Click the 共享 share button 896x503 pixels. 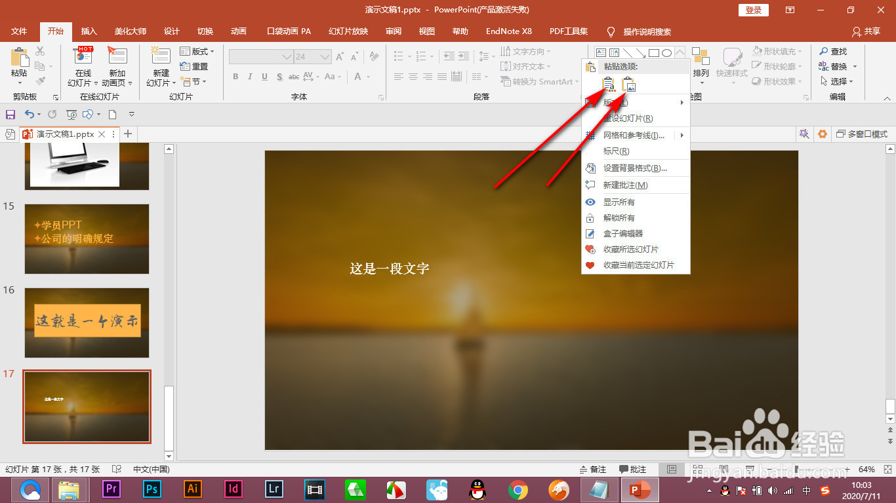coord(866,31)
